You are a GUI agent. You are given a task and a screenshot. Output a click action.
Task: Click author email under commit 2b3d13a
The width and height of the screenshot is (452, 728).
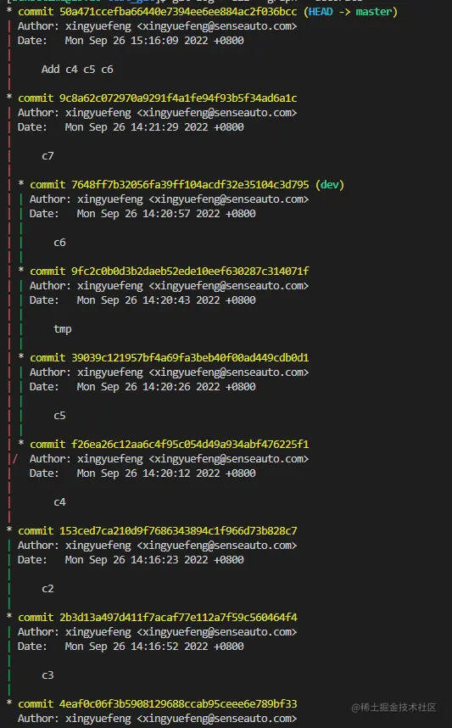(x=217, y=632)
